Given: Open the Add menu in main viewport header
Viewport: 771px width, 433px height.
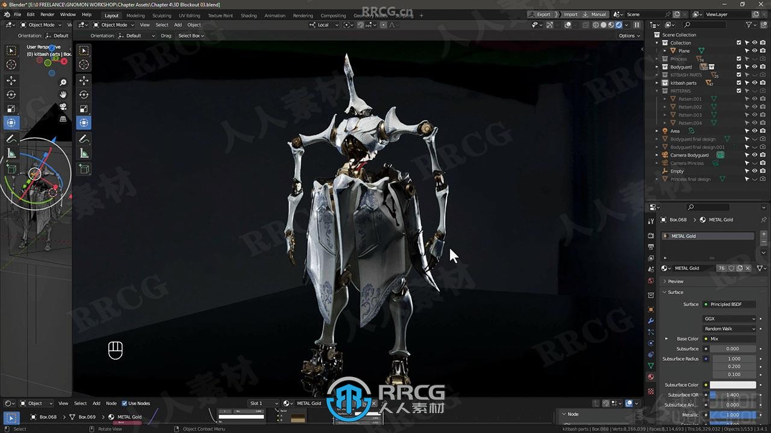Looking at the screenshot, I should [x=178, y=25].
